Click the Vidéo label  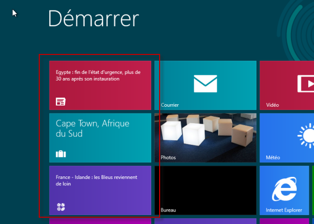tap(272, 105)
